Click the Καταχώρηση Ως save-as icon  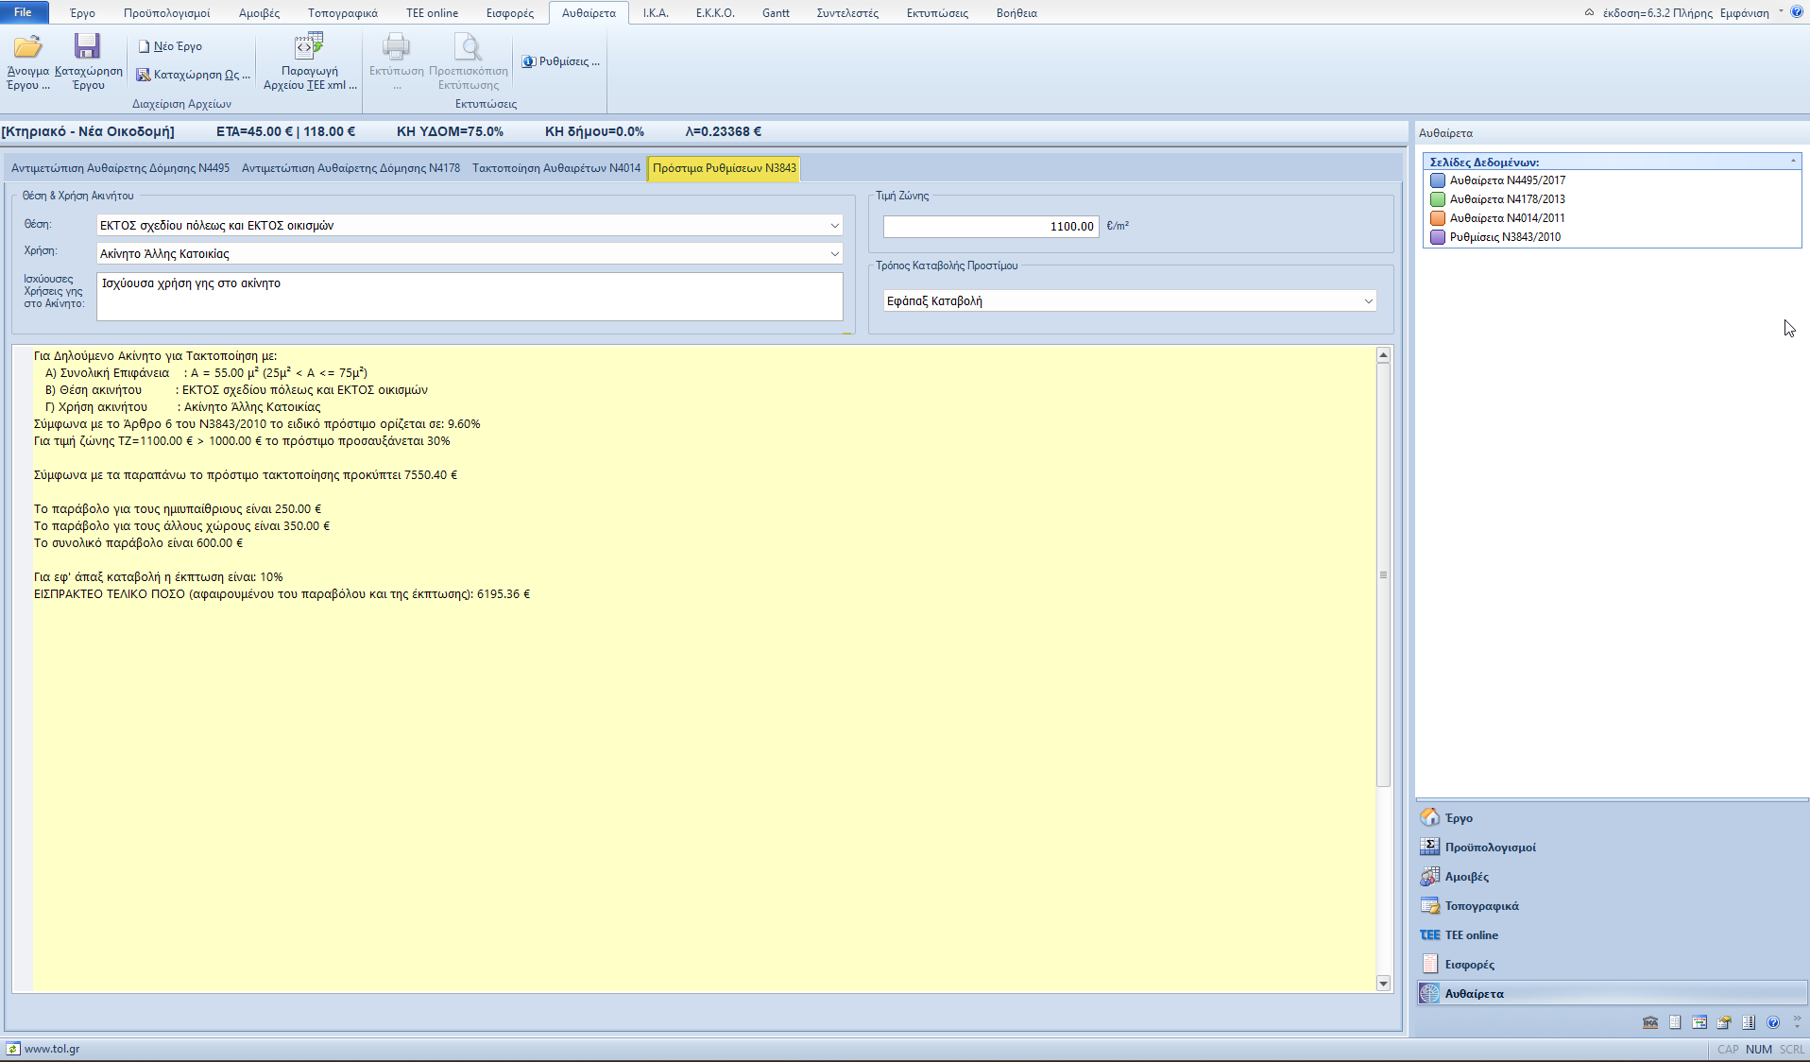pos(144,75)
